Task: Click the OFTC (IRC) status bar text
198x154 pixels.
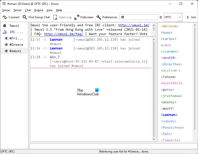Action: click(x=8, y=151)
